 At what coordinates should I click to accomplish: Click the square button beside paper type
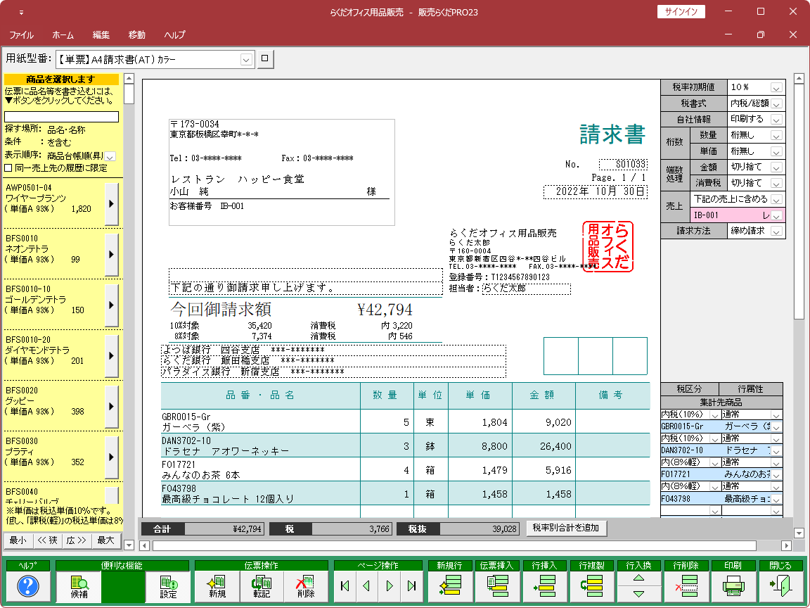(265, 59)
